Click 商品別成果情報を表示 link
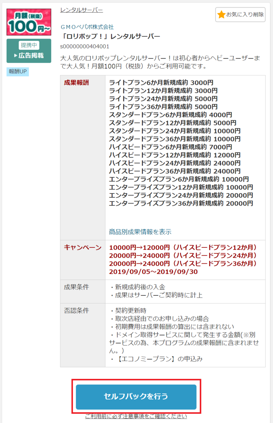The image size is (273, 423). pyautogui.click(x=140, y=232)
